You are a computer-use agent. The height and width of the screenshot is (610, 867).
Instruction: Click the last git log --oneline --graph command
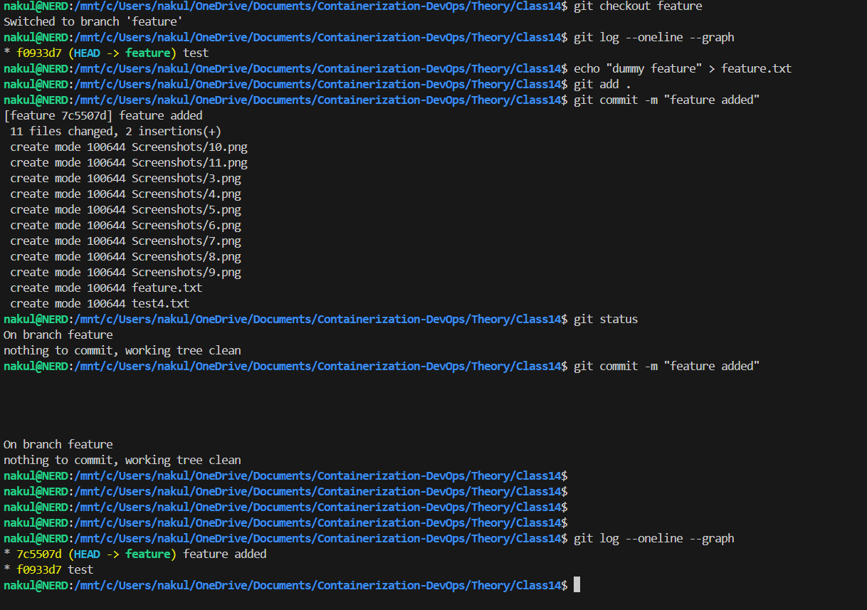pyautogui.click(x=654, y=539)
